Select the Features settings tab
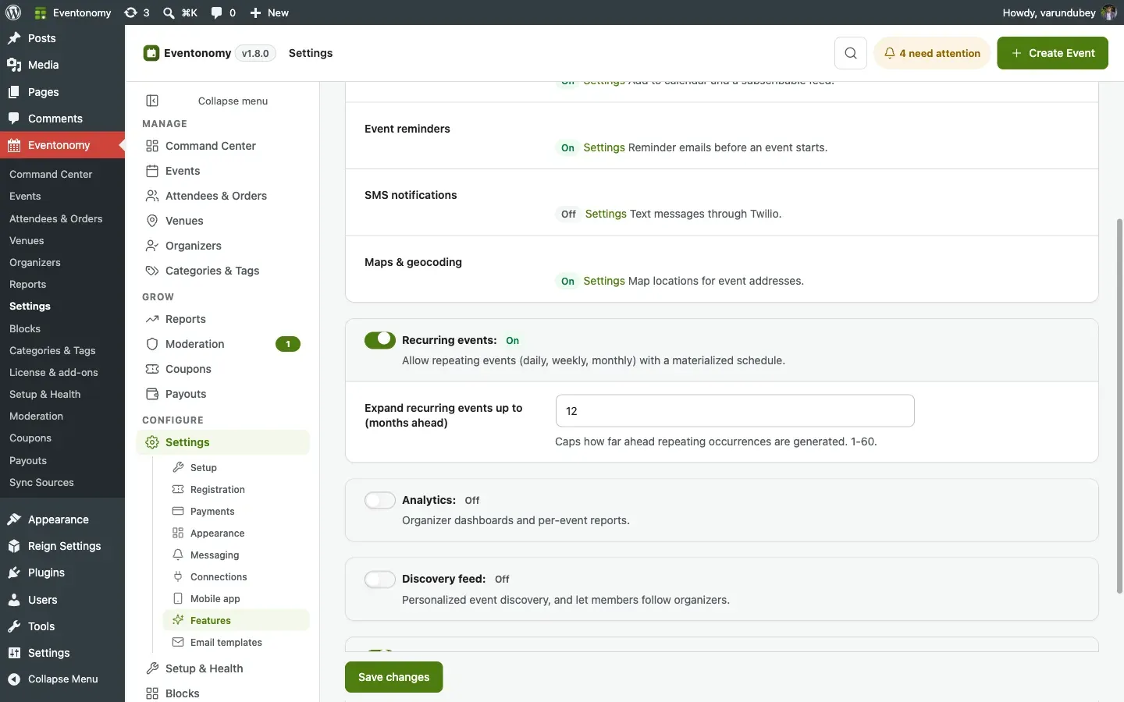 (x=236, y=620)
